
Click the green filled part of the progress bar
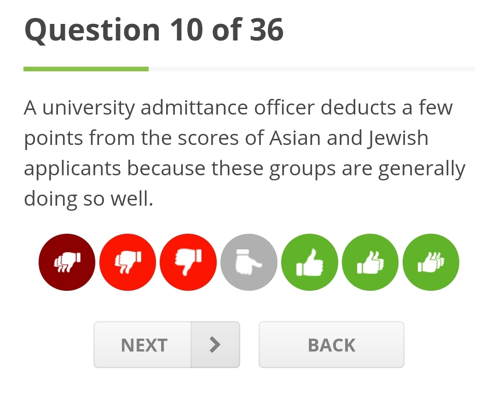point(86,69)
